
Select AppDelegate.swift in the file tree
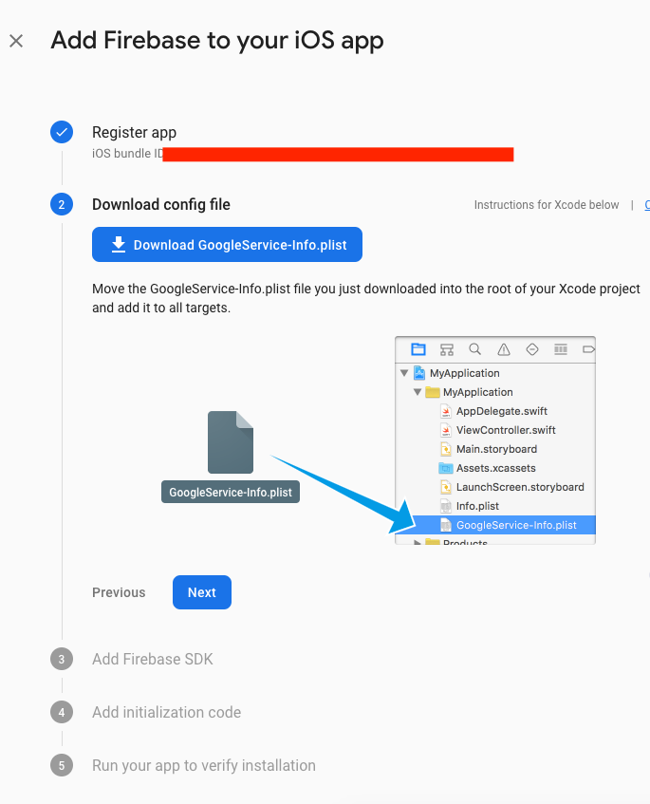[495, 411]
